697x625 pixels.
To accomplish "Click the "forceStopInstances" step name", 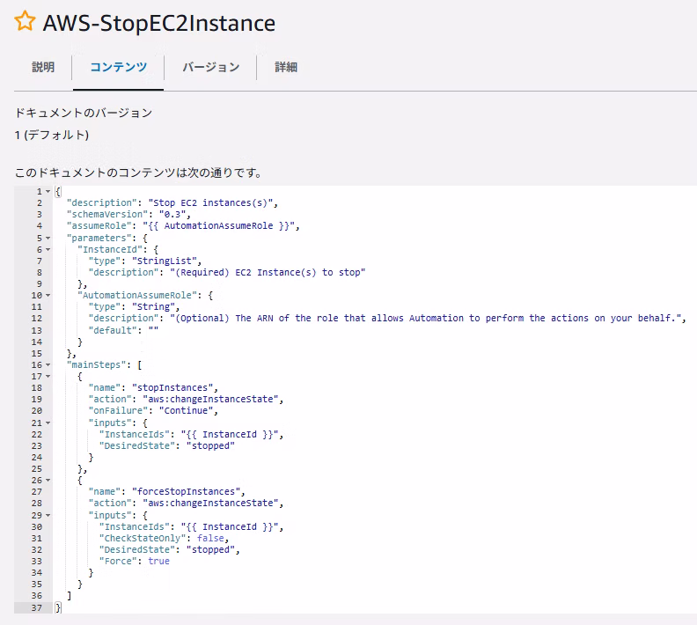I will tap(186, 492).
